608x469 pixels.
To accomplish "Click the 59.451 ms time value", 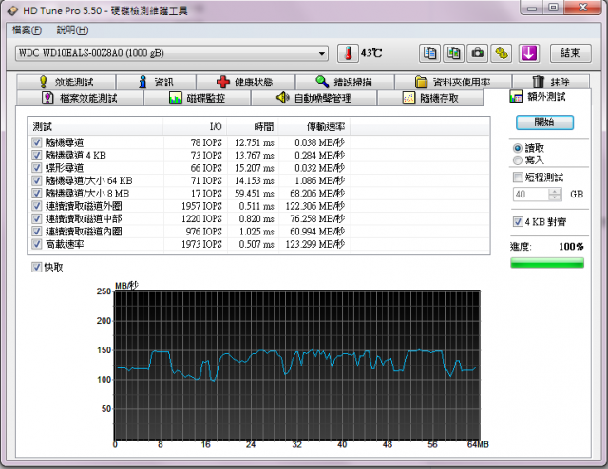I will point(256,194).
